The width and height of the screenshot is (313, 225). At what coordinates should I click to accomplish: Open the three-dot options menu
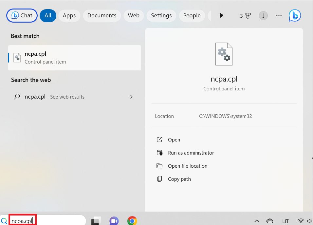click(279, 15)
